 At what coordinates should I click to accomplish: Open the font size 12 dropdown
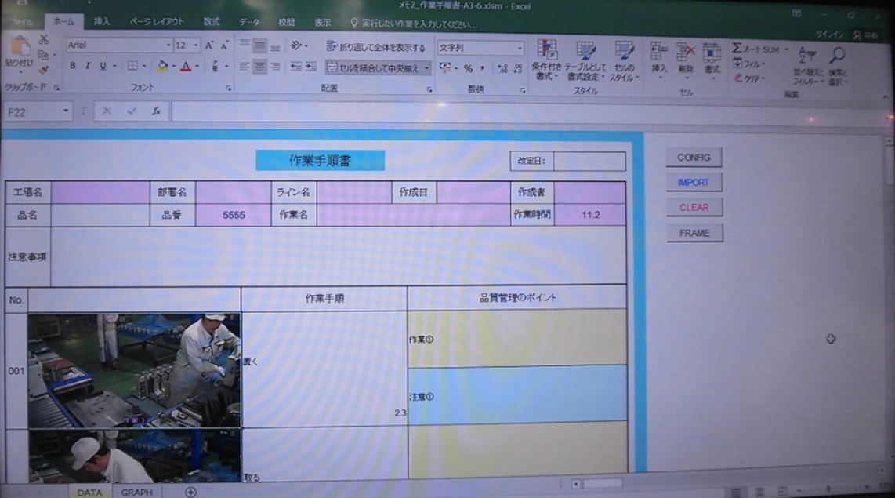196,45
